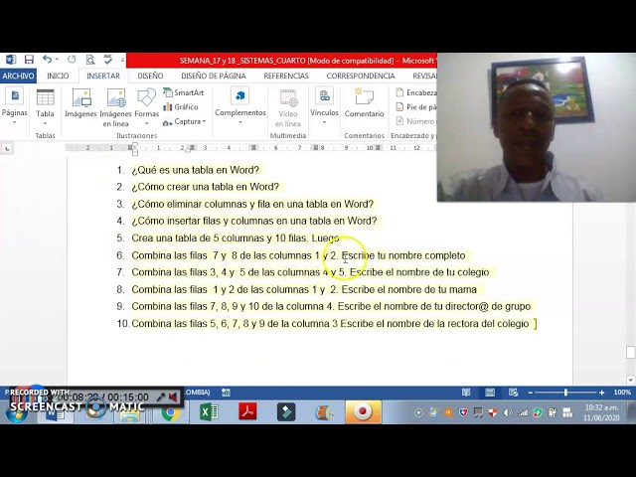Click the Encabezado header button
This screenshot has height=477, width=636.
[x=415, y=92]
